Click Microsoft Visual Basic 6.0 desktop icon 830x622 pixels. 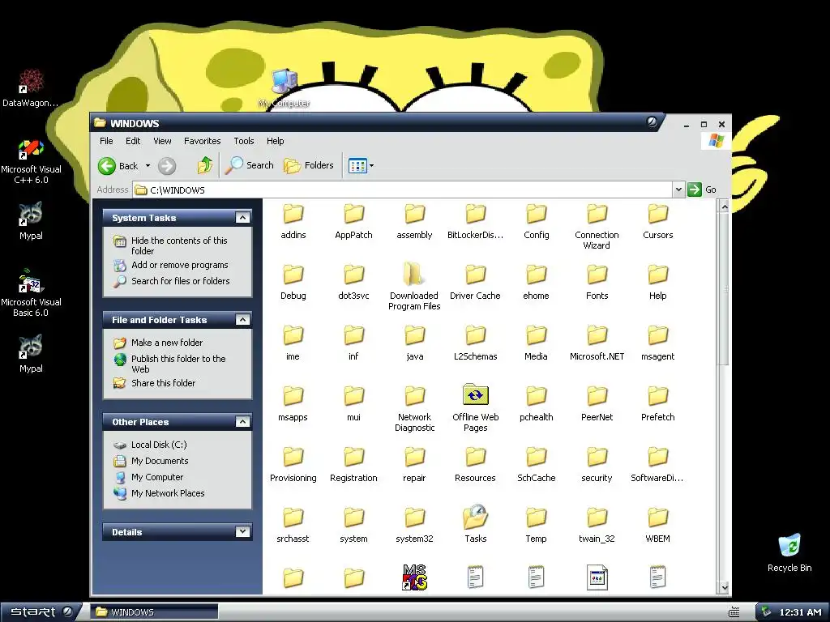point(31,294)
